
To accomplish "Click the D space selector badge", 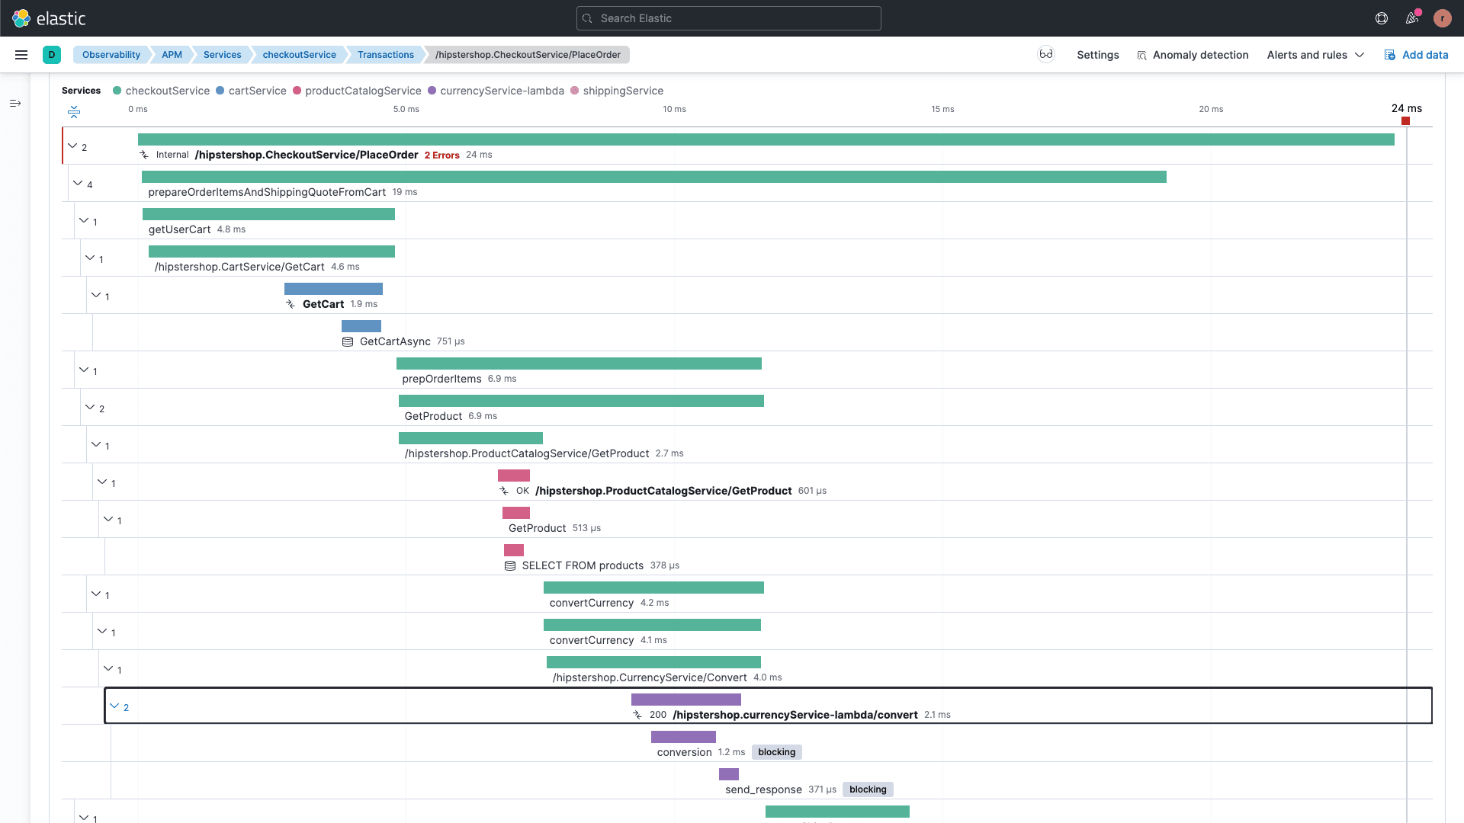I will 52,55.
